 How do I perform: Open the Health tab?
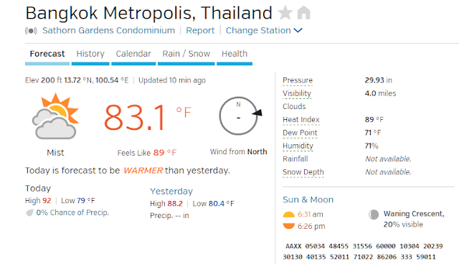tap(235, 54)
